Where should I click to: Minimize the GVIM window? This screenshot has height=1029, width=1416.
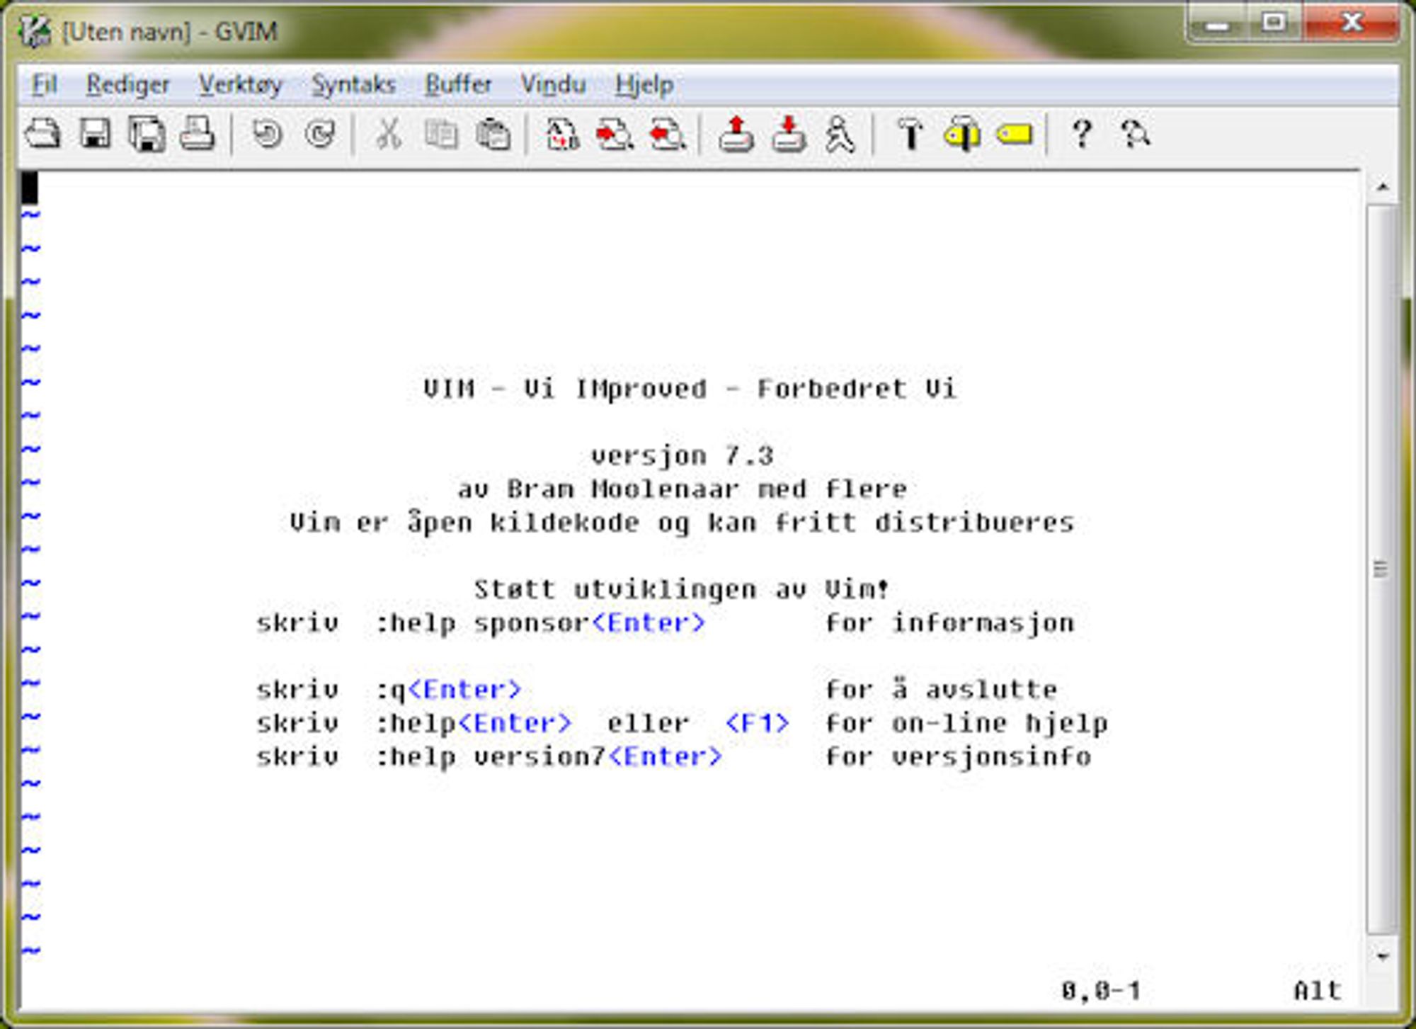(1217, 24)
